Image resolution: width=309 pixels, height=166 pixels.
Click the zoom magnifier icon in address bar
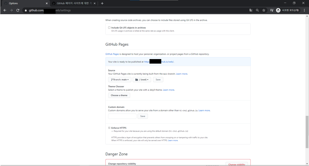point(257,10)
